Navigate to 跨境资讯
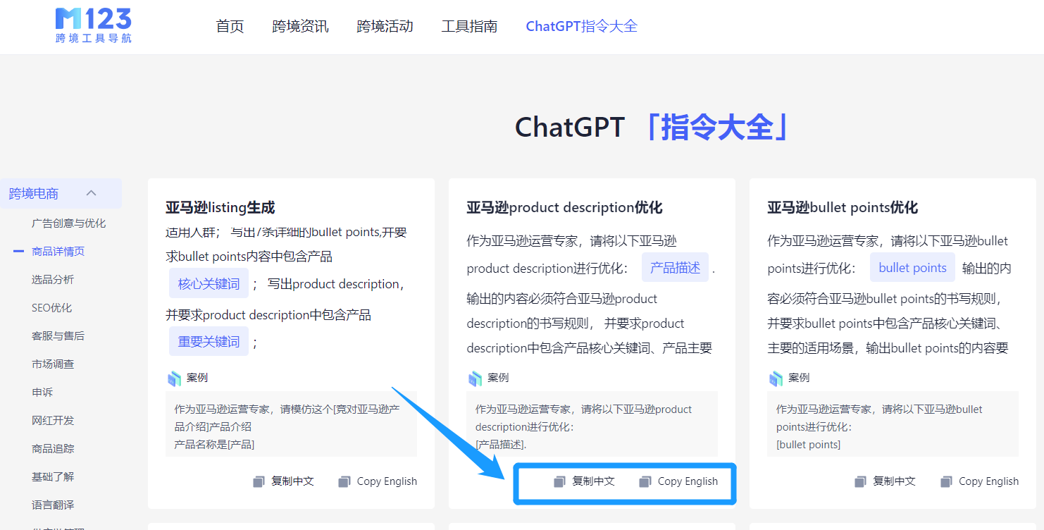Screen dimensions: 1044x530 point(301,26)
